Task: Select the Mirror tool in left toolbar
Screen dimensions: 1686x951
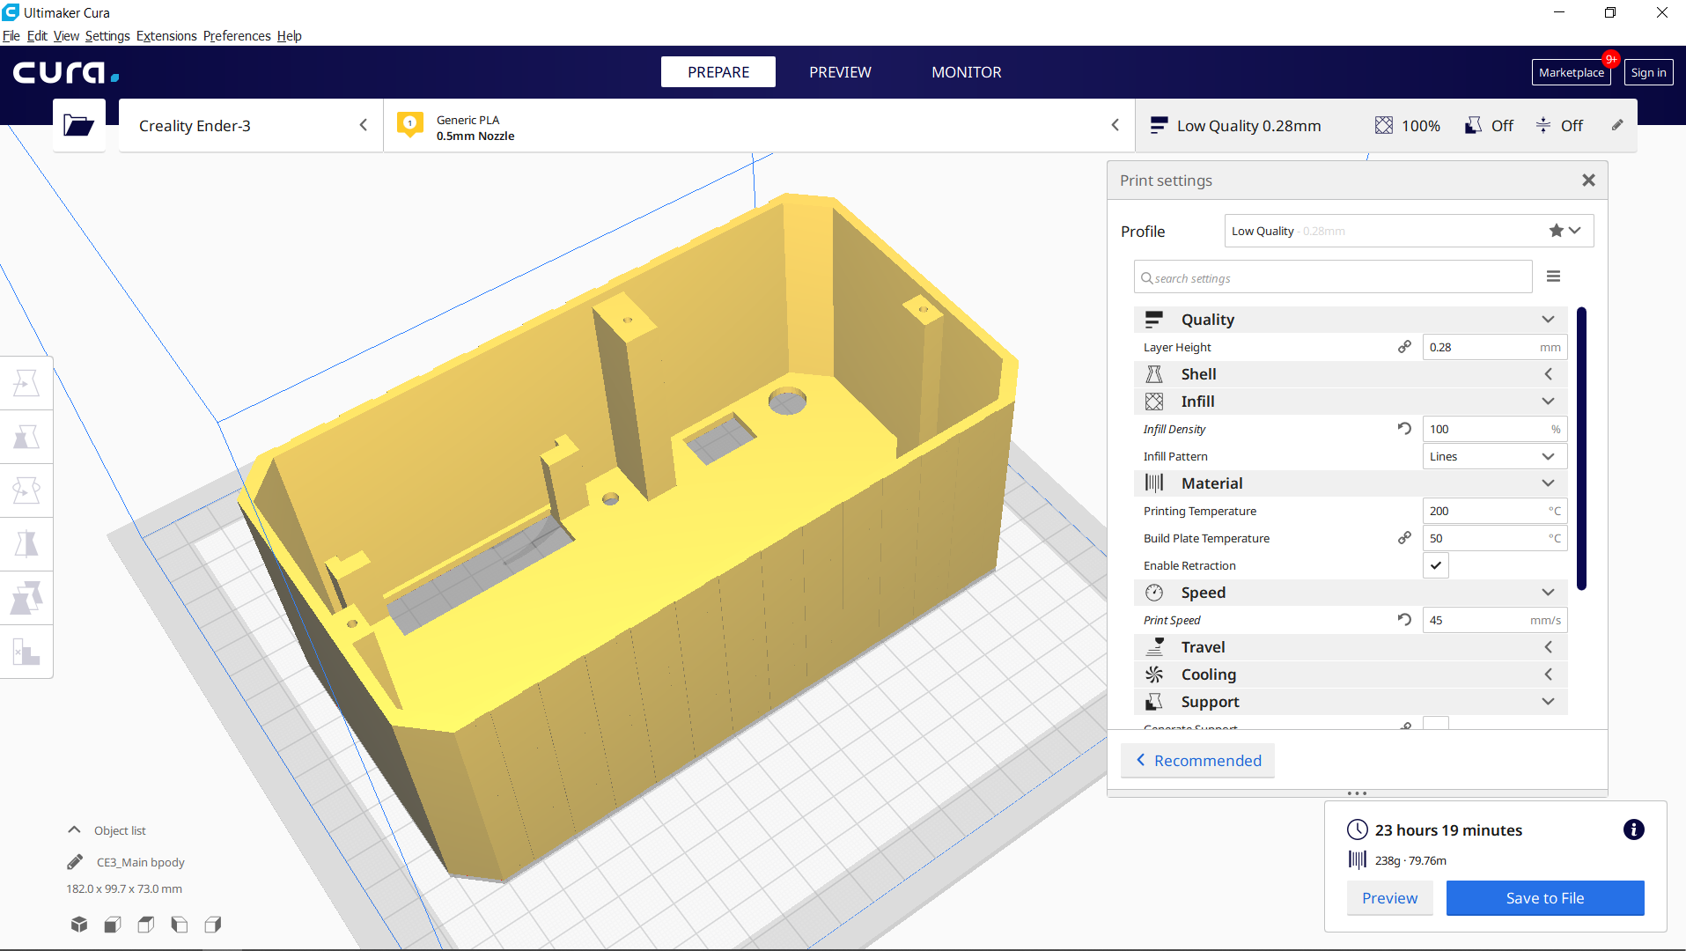Action: click(x=26, y=544)
